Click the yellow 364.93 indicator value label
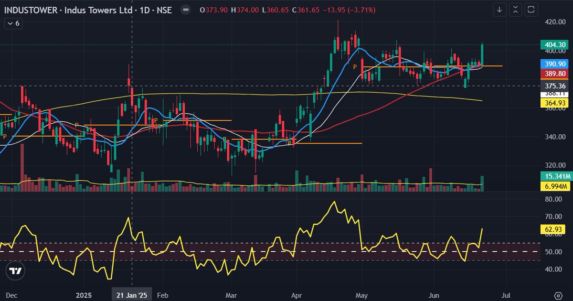This screenshot has width=573, height=301. (x=556, y=103)
